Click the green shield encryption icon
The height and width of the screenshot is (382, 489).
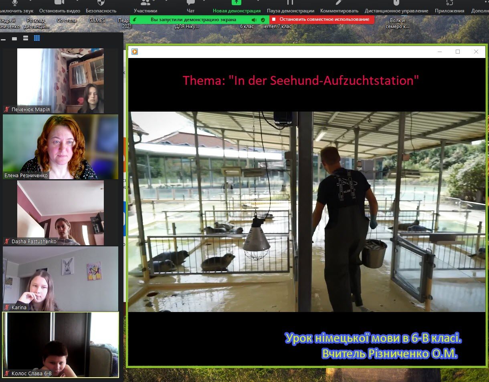click(x=263, y=20)
